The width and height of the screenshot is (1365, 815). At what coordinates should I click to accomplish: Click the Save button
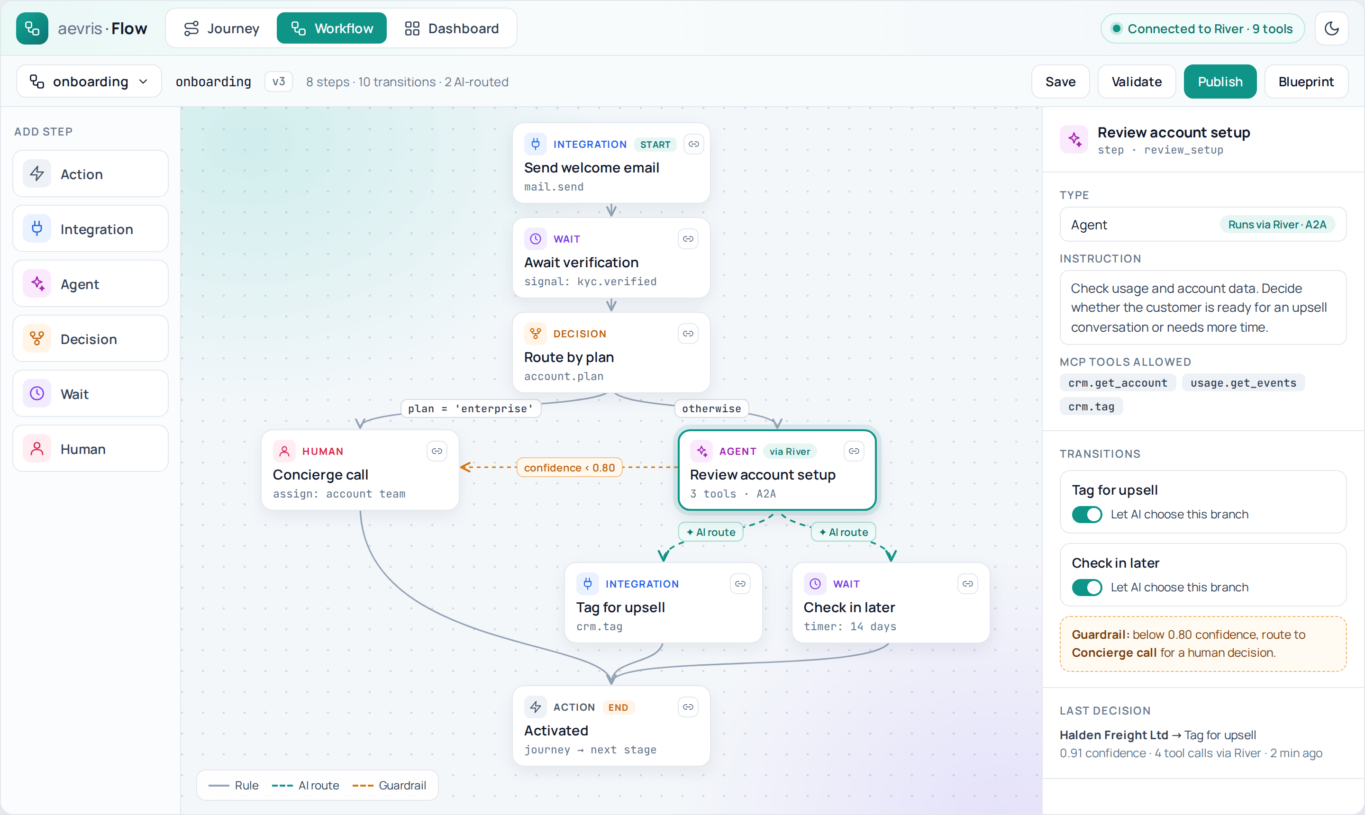pos(1060,82)
